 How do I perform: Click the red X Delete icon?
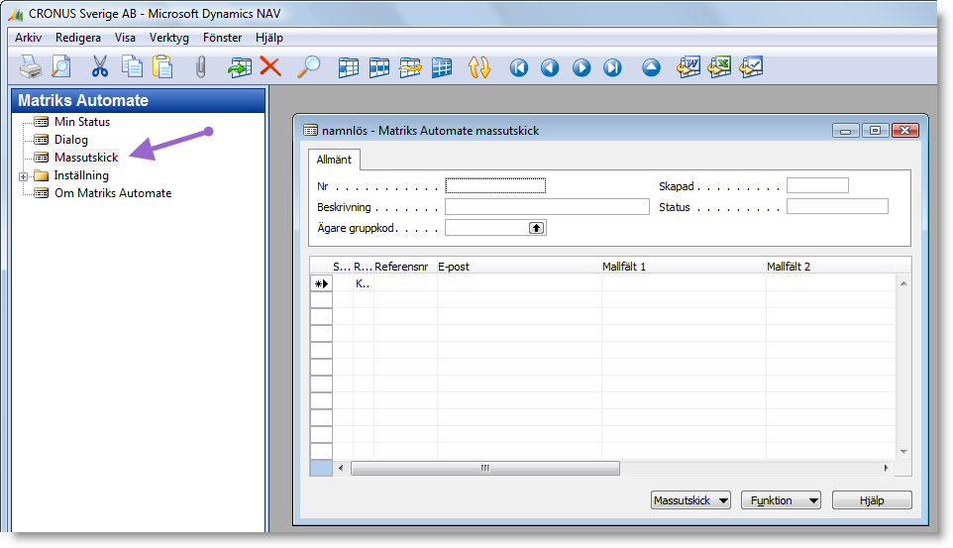[270, 66]
